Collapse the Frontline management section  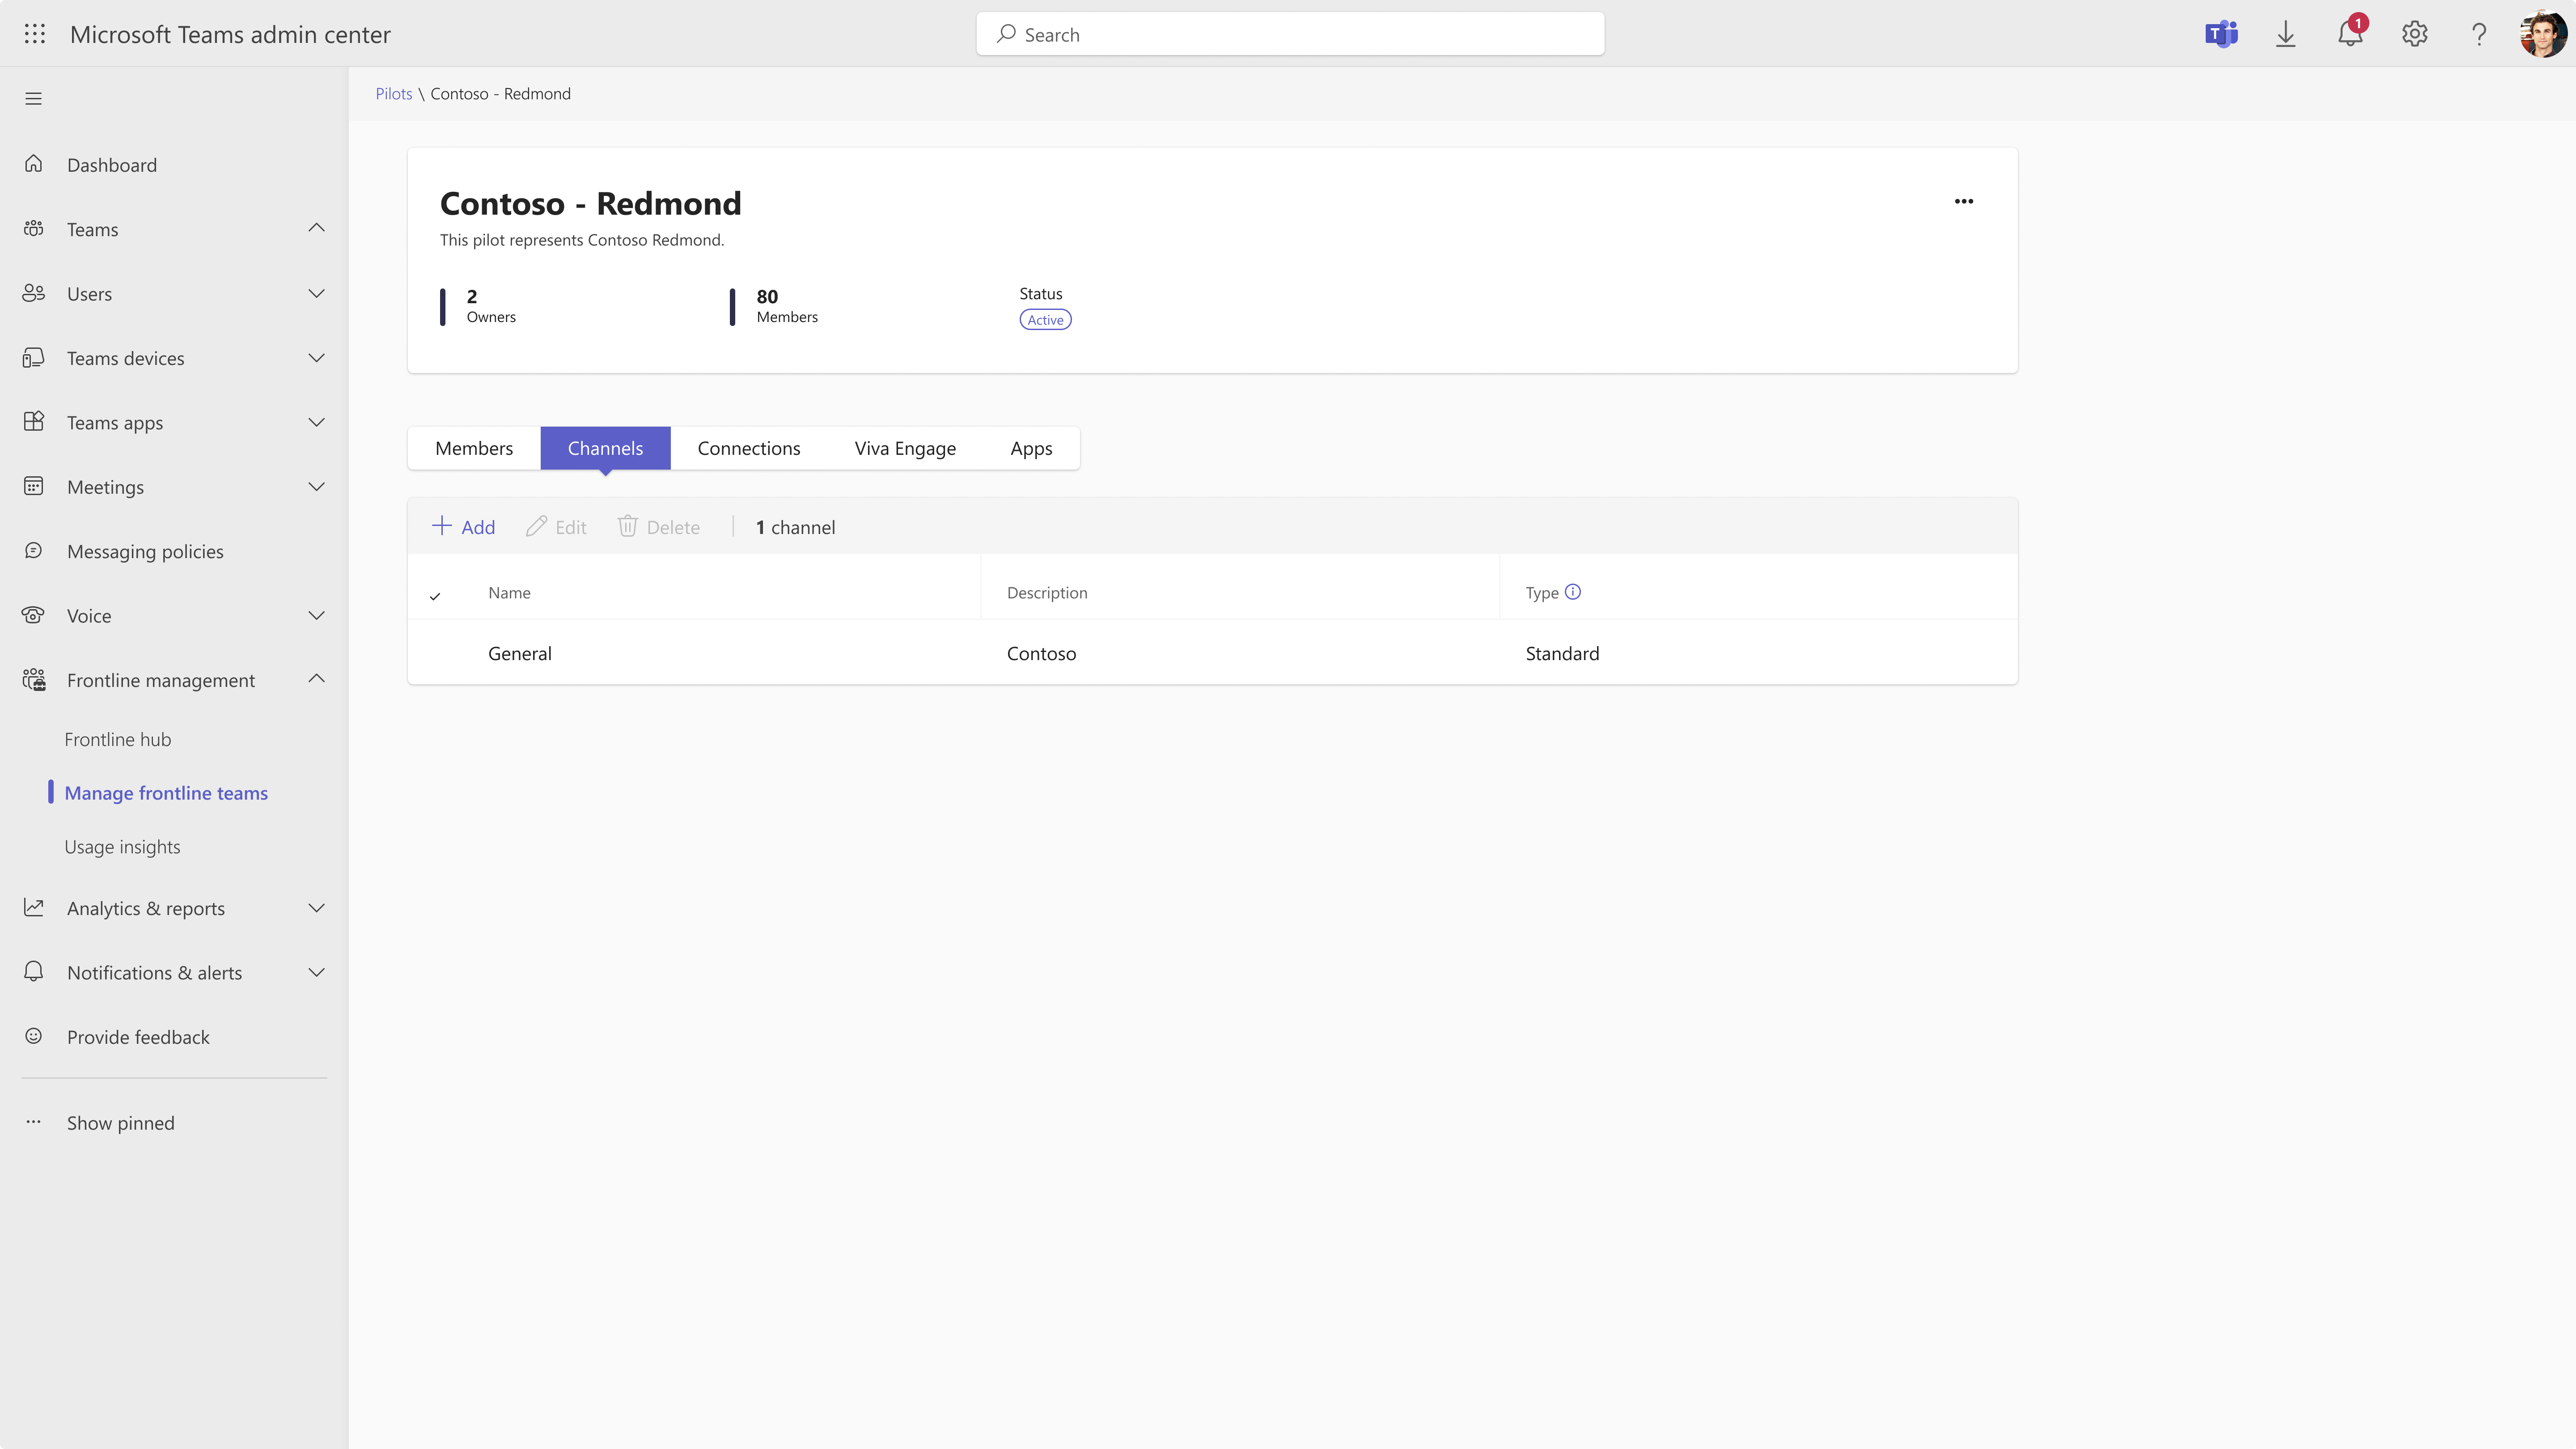click(x=316, y=679)
